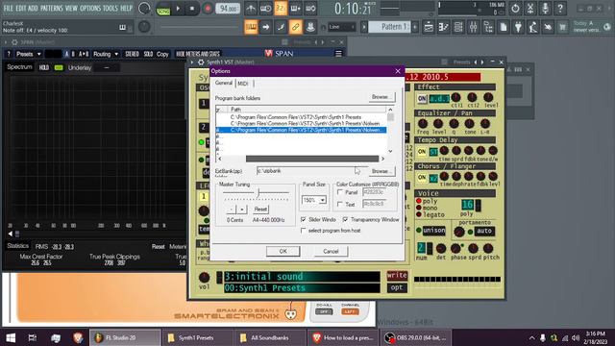
Task: Click the minus tuning button
Action: 232,210
